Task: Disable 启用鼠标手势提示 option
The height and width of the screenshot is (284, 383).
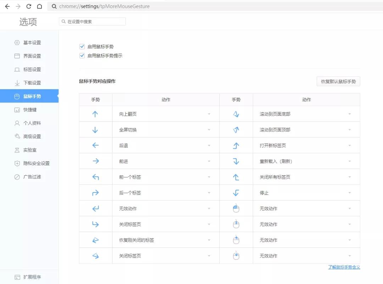Action: [x=82, y=55]
